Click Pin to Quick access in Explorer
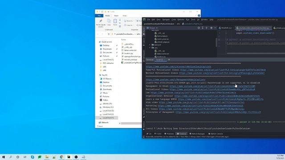285x160 pixels. tap(101, 23)
